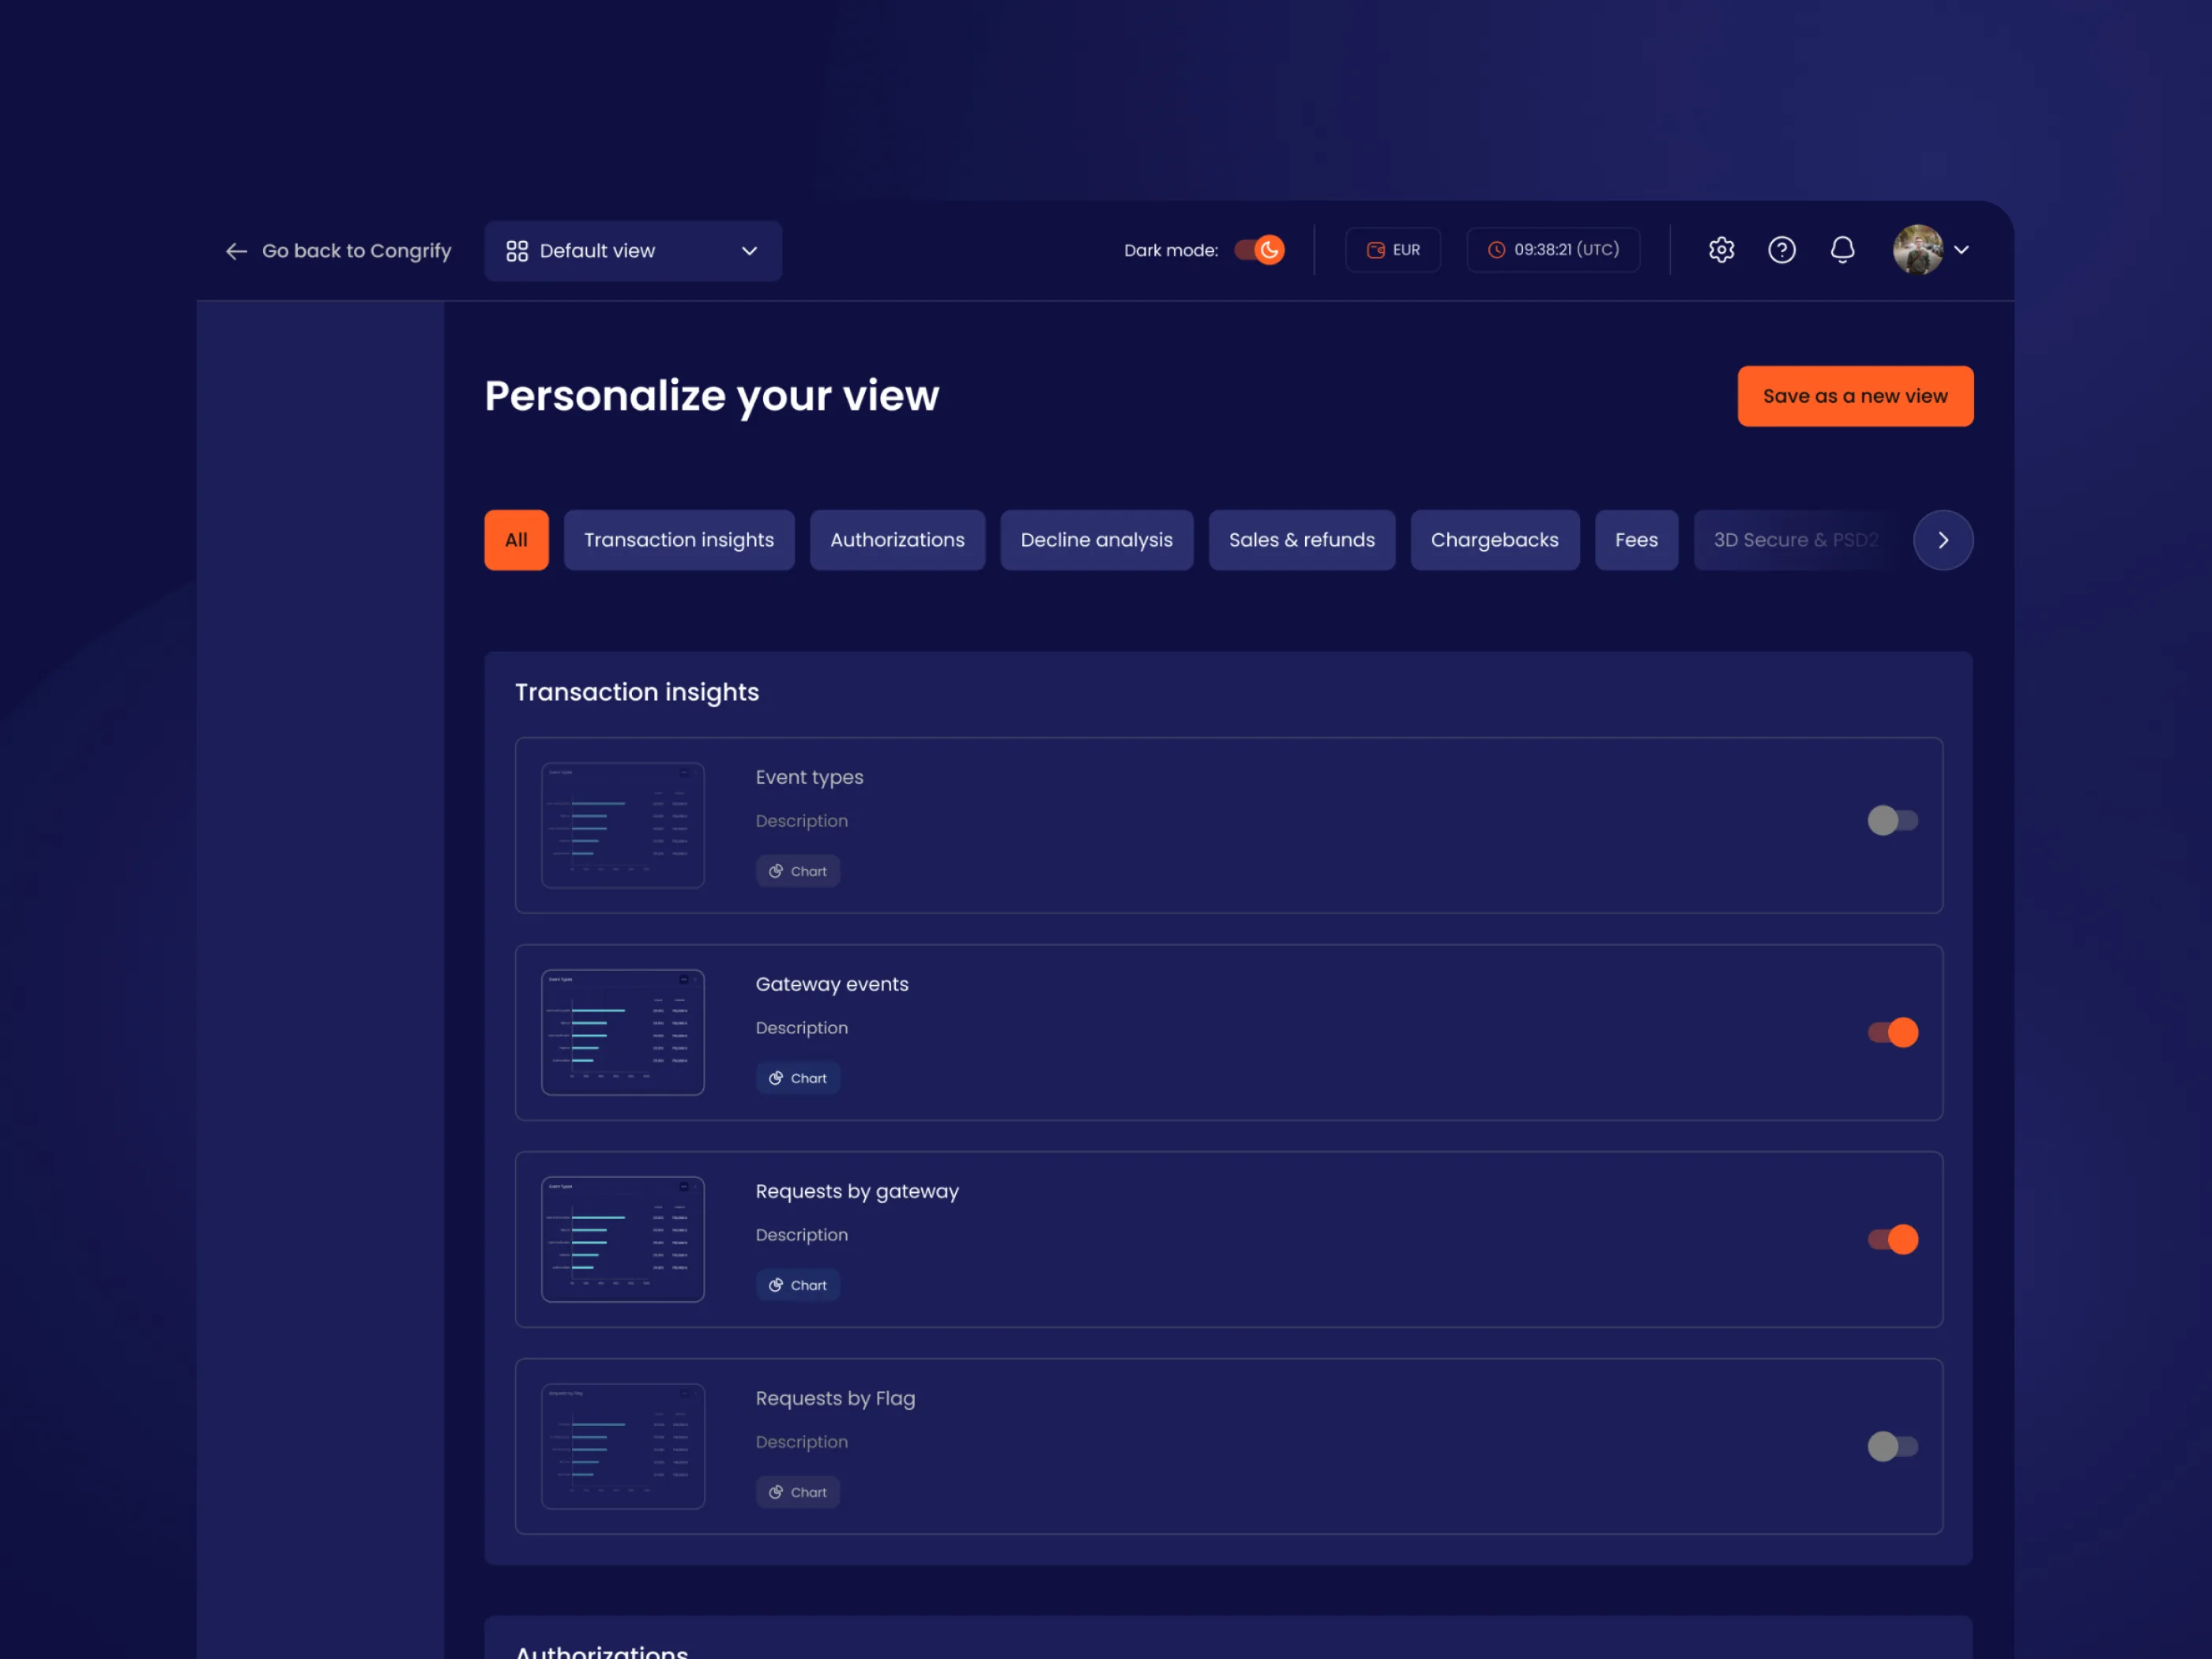
Task: Click the clock icon beside 09:38:21
Action: click(1496, 250)
